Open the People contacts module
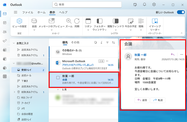Screen dimensions: 187x122 pyautogui.click(x=5, y=32)
